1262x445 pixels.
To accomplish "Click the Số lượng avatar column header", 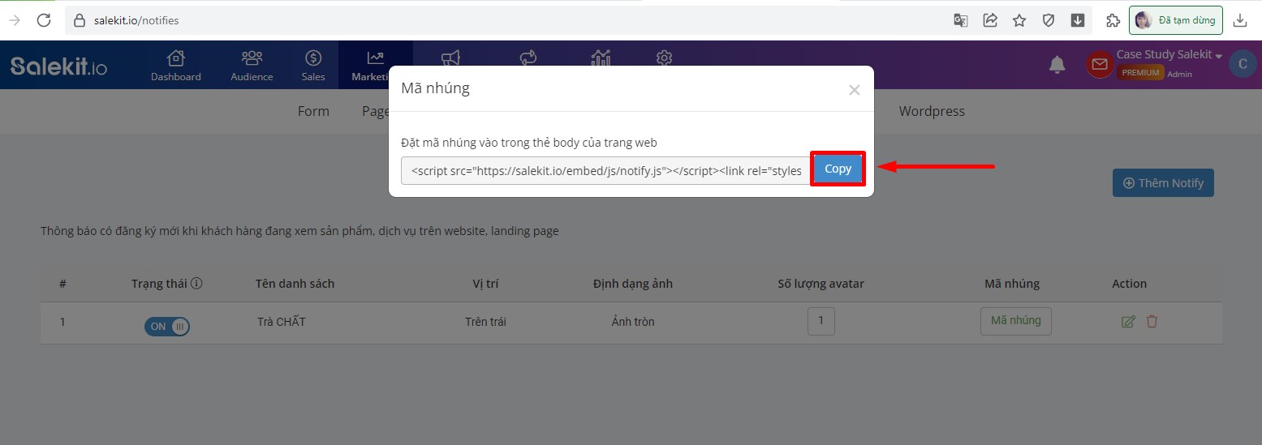I will coord(821,284).
